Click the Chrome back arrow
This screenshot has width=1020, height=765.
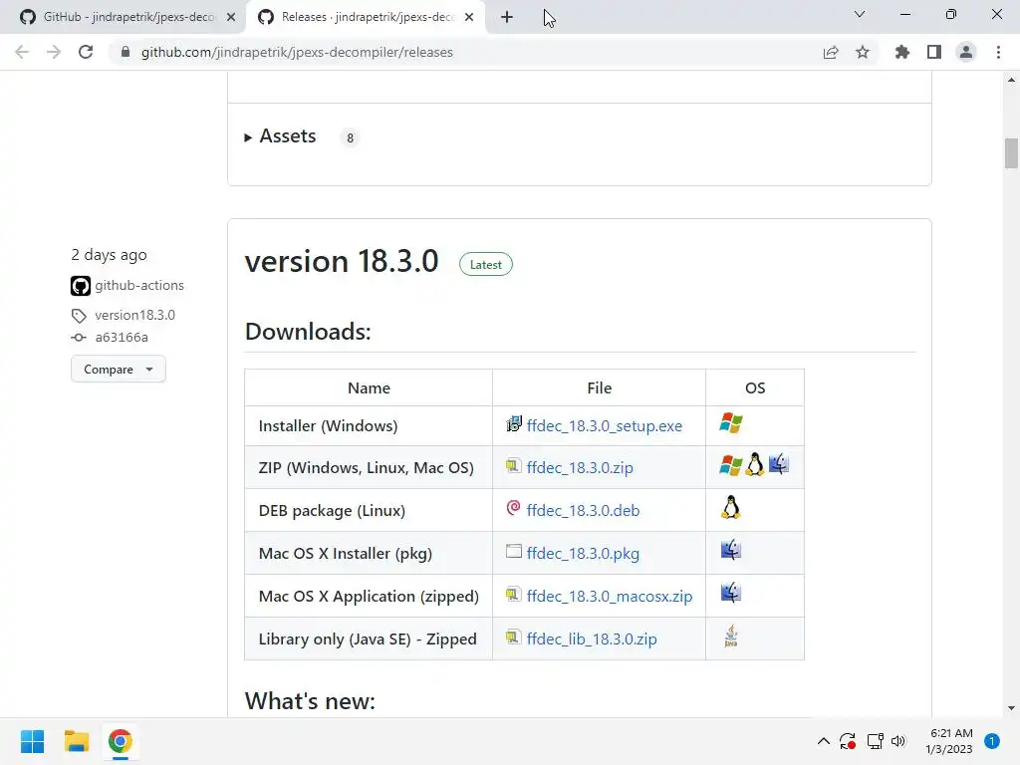coord(22,52)
